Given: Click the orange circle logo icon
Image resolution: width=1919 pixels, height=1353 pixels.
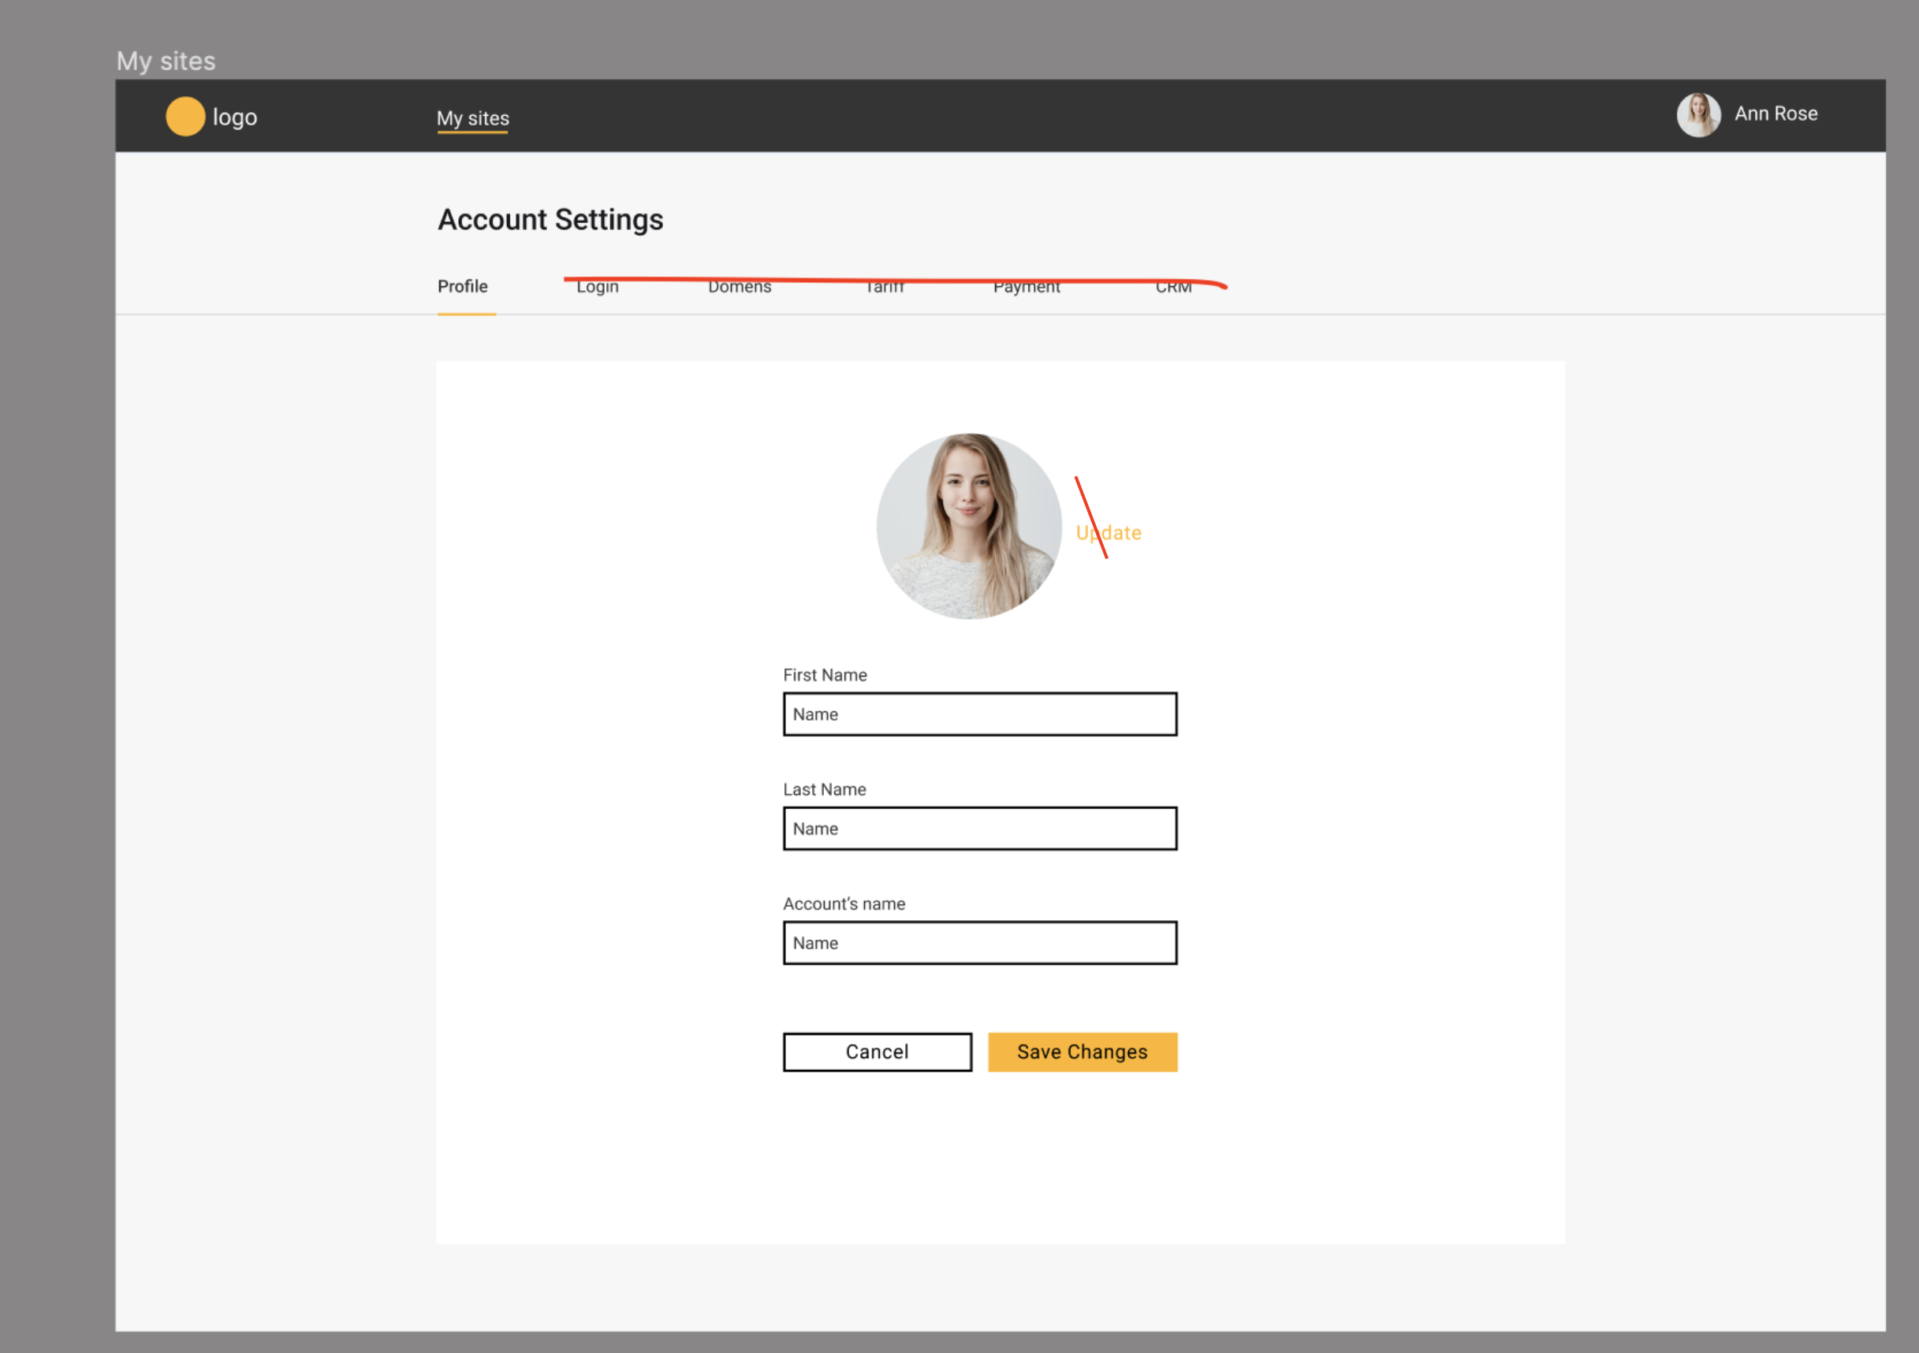Looking at the screenshot, I should [185, 116].
